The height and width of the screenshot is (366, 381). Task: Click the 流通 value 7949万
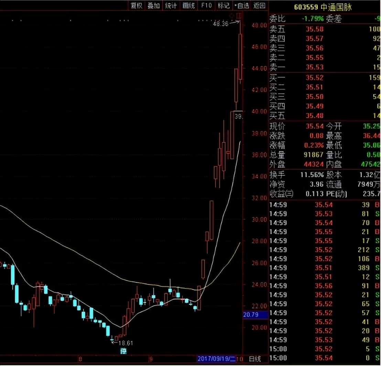(x=369, y=184)
